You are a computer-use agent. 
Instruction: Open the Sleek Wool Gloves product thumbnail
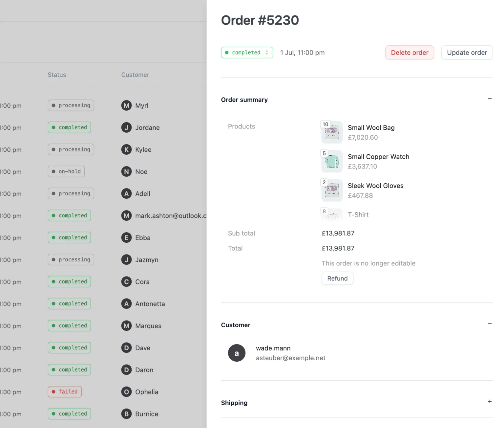(332, 190)
